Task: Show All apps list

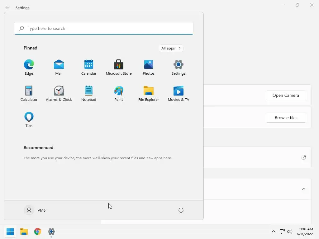Action: pyautogui.click(x=171, y=48)
